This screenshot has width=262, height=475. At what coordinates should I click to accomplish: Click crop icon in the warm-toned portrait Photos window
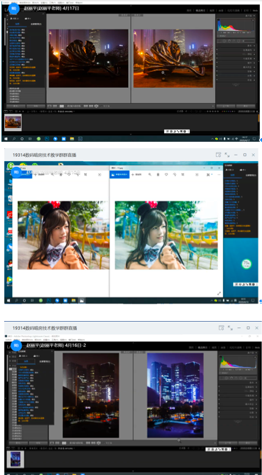pos(86,175)
